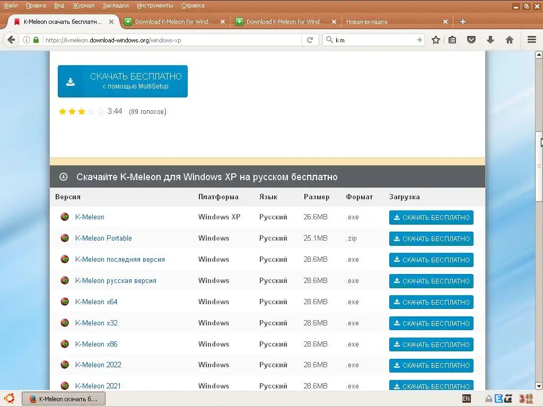Open the 'K-Meleon последняя версия' link

click(x=120, y=259)
